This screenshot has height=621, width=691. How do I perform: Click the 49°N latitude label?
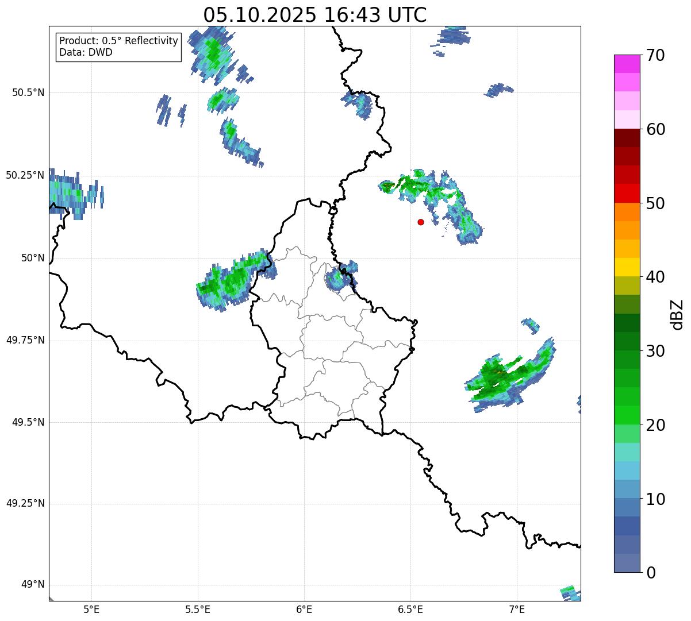coord(33,585)
